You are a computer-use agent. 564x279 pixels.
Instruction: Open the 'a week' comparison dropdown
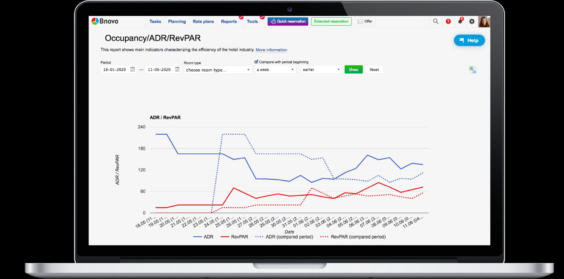(275, 70)
